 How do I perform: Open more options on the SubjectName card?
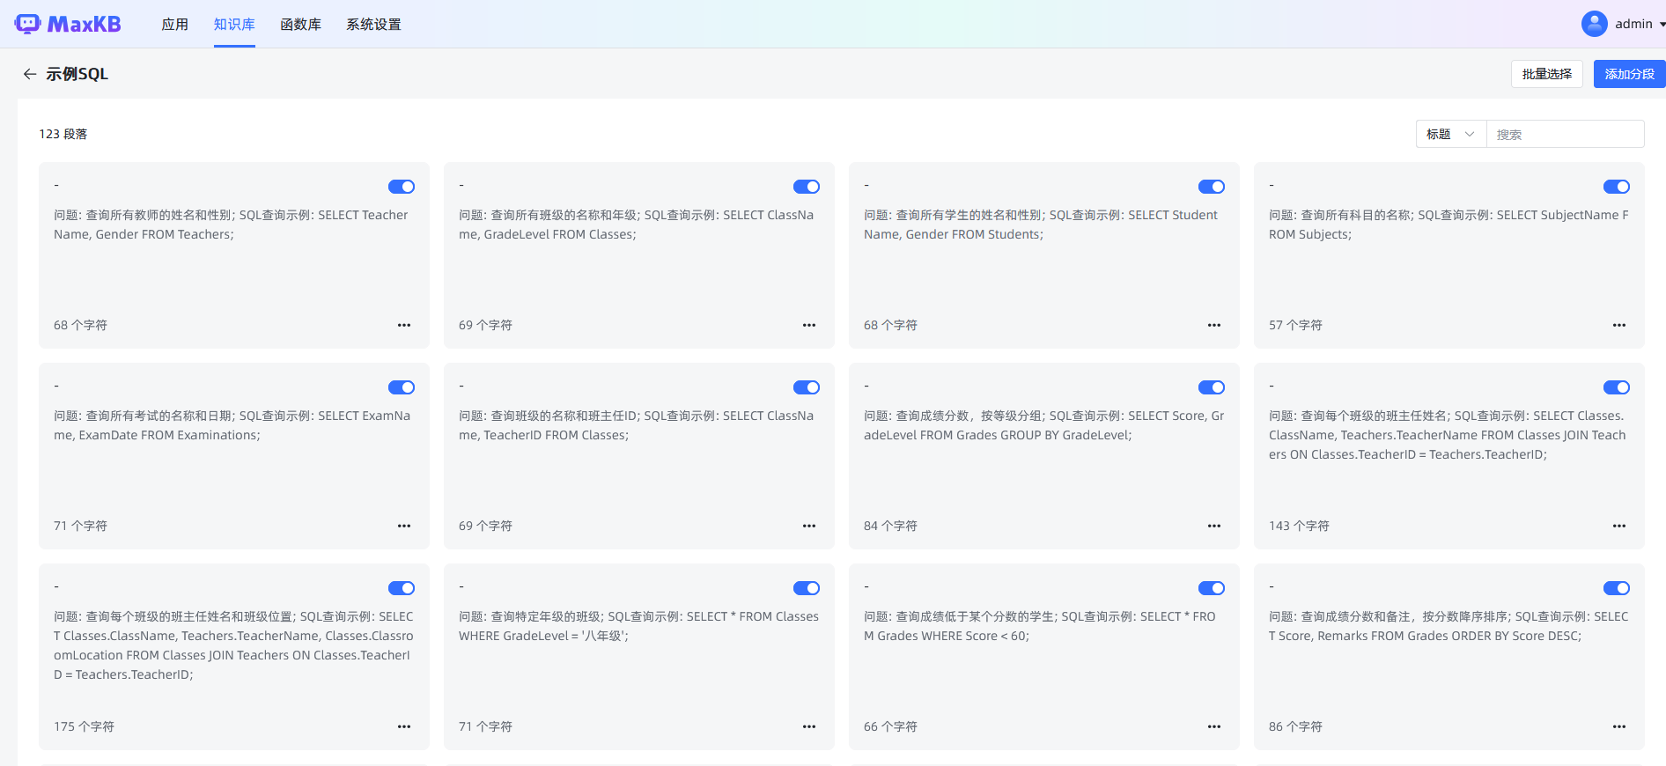click(x=1618, y=325)
